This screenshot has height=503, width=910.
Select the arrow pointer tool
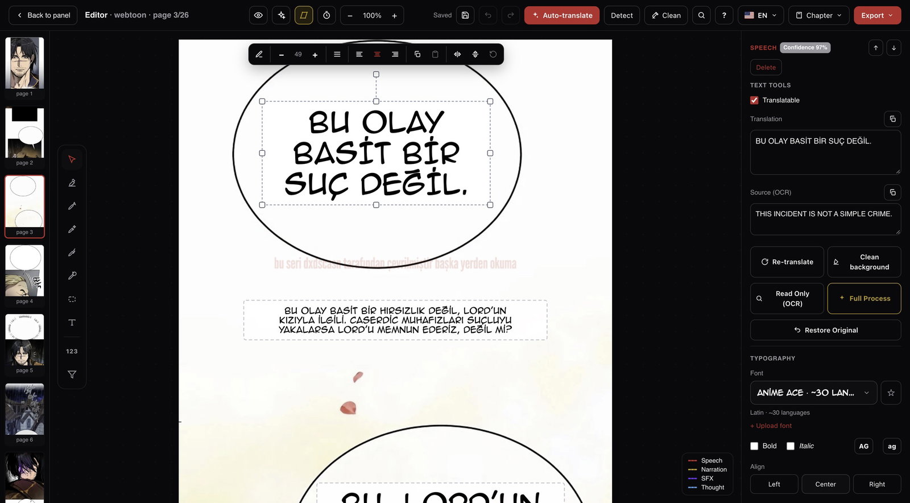pyautogui.click(x=72, y=159)
